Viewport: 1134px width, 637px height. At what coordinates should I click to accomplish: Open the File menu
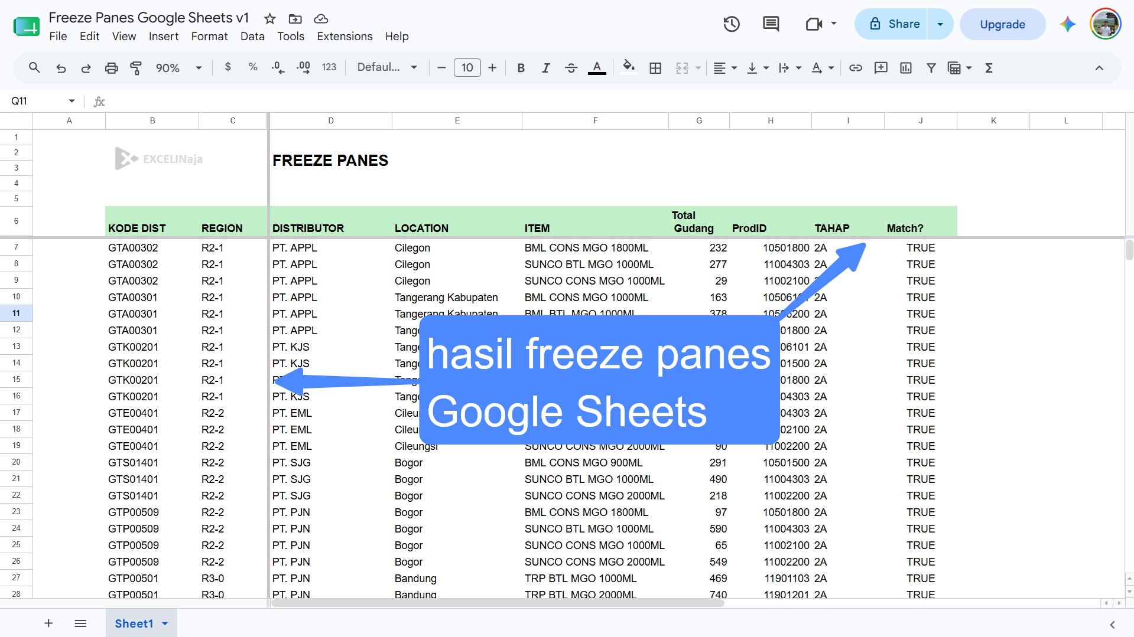coord(58,36)
